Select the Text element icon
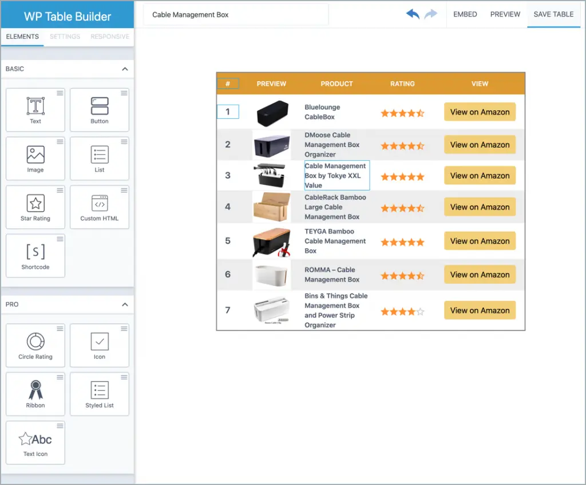The image size is (586, 485). pyautogui.click(x=35, y=106)
